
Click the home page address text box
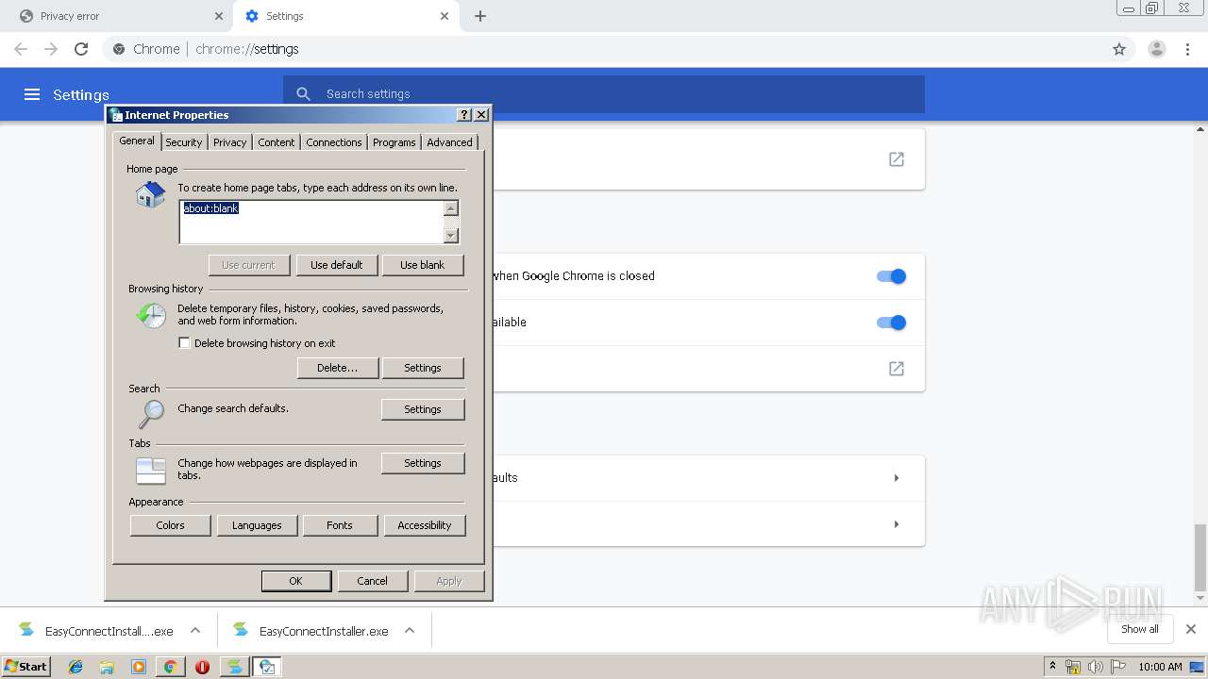[x=311, y=223]
